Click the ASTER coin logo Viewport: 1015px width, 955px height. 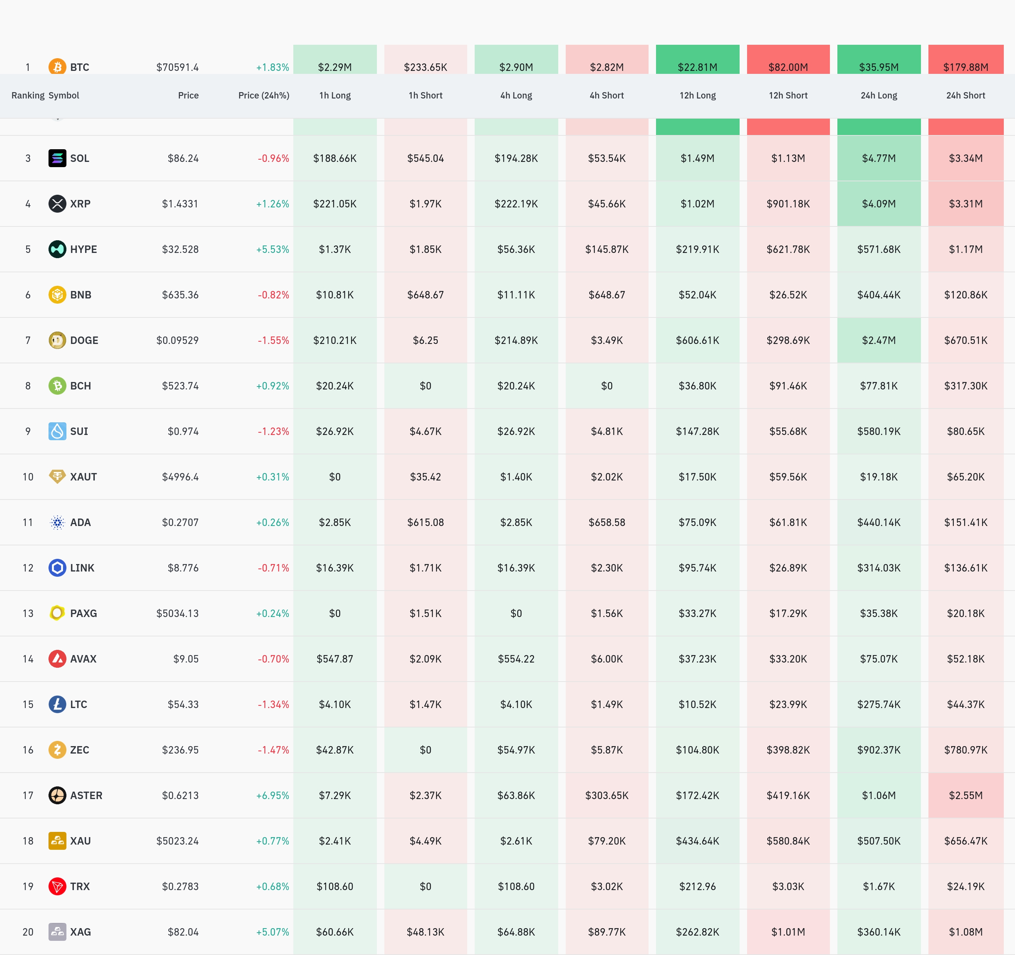(57, 795)
